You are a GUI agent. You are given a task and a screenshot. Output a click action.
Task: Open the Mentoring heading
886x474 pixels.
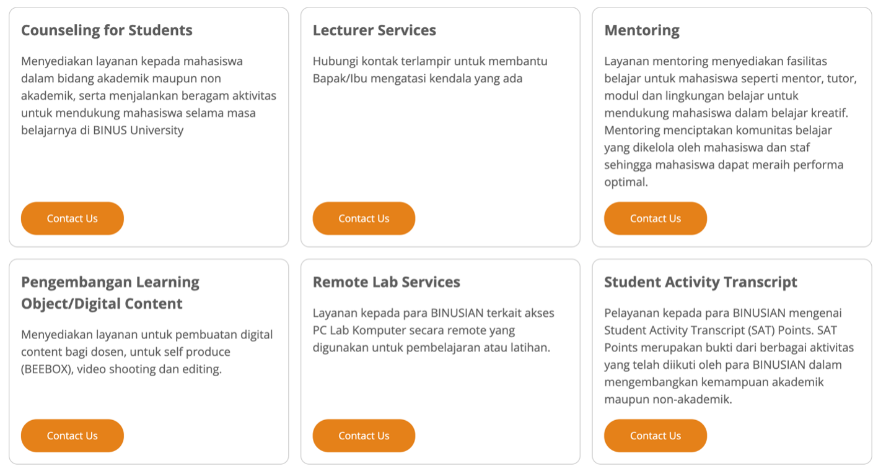[x=642, y=30]
